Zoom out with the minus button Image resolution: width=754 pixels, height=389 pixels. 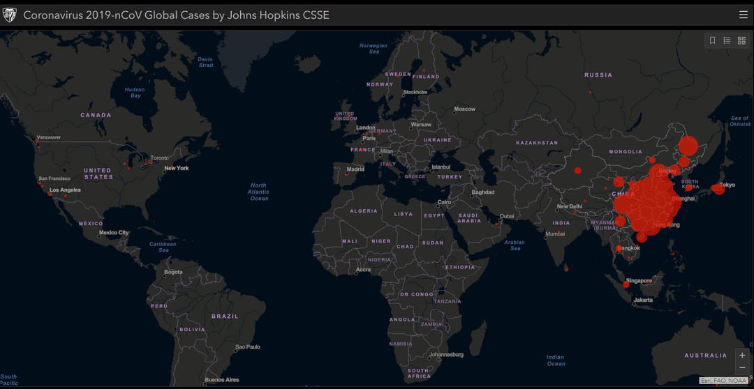[x=742, y=368]
